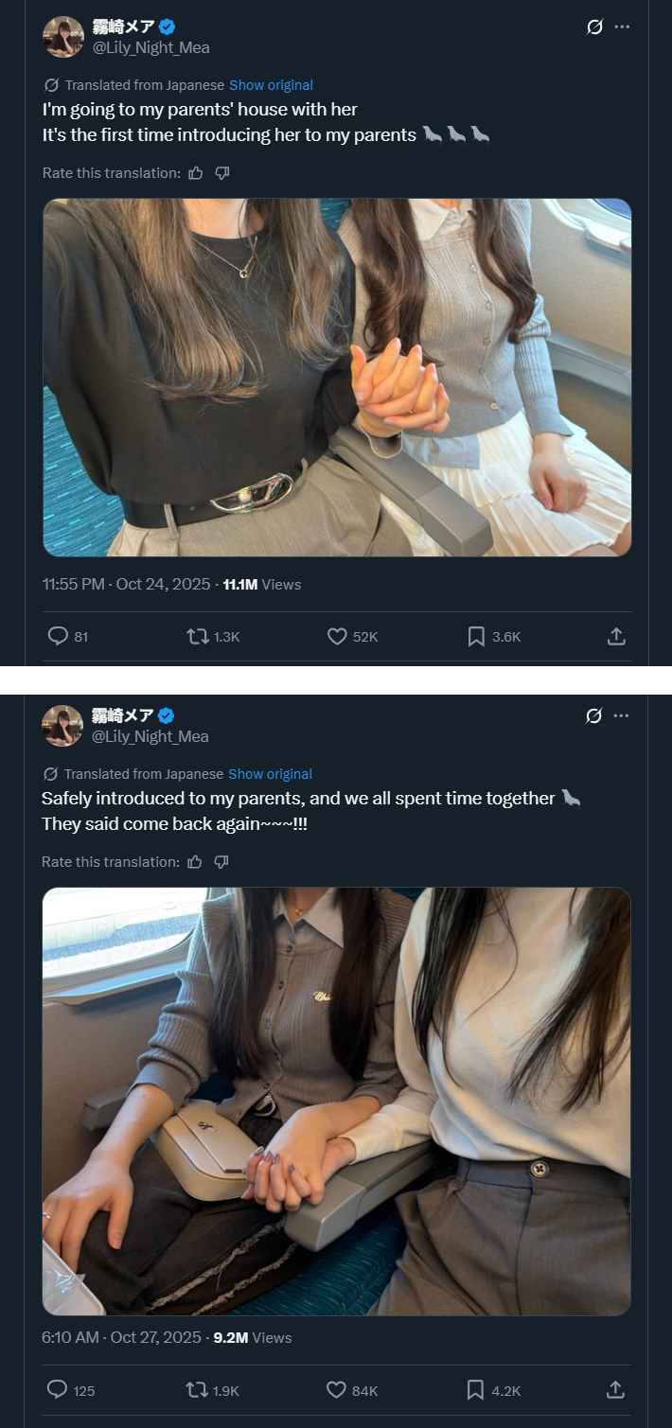Screen dimensions: 672x1428
Task: Show original Japanese text of first post
Action: 271,85
